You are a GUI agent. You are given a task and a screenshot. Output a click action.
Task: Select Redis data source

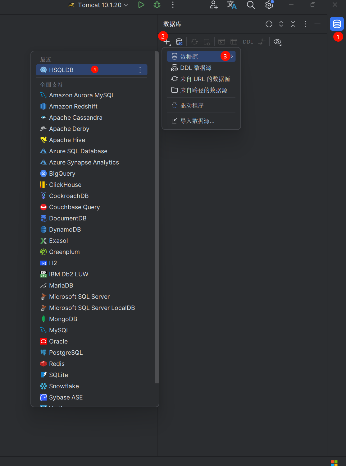92,364
